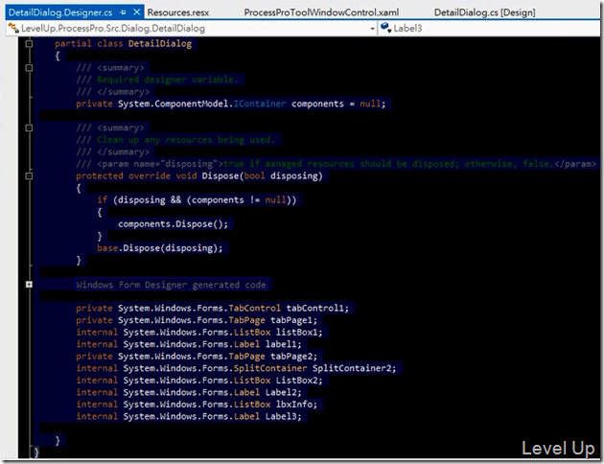Close the DetailDialog.Designer.cs tab
Screen dimensions: 604x464
pyautogui.click(x=136, y=12)
